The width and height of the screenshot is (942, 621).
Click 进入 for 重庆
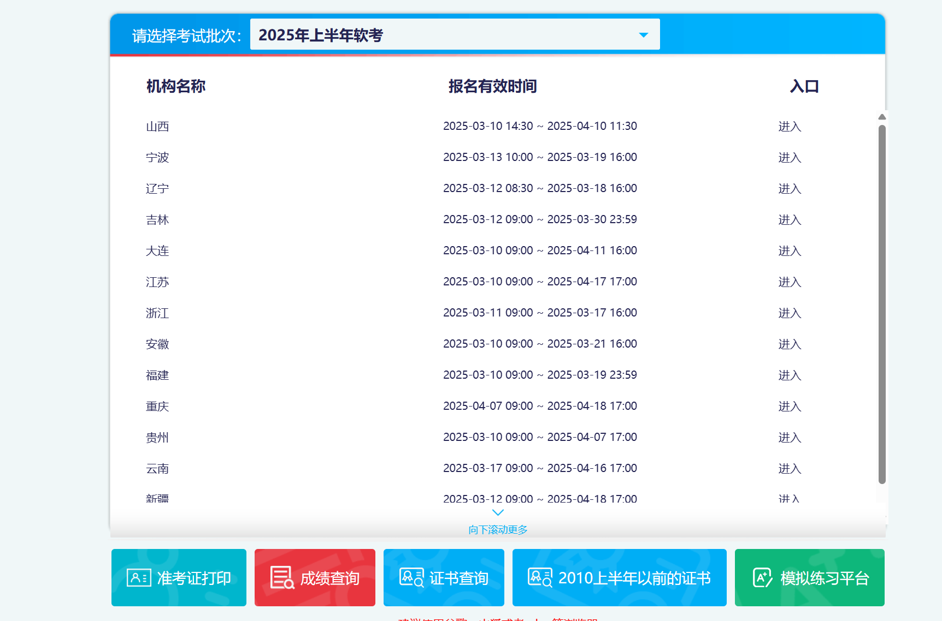coord(790,407)
